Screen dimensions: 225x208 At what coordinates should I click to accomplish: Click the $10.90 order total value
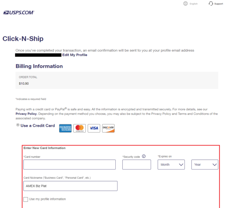click(x=24, y=84)
